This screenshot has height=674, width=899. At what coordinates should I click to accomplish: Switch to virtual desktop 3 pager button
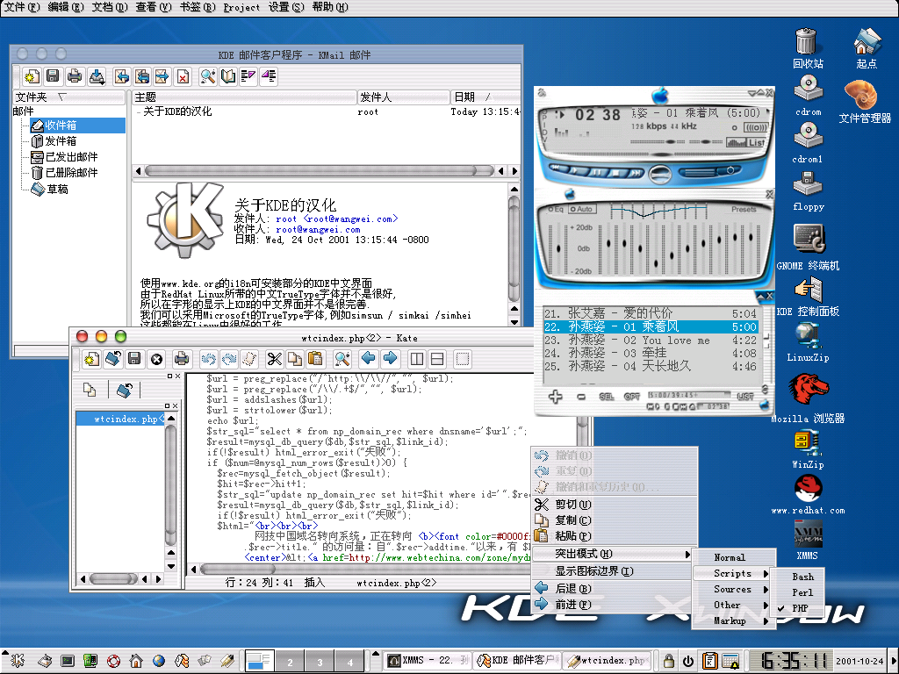tap(320, 661)
